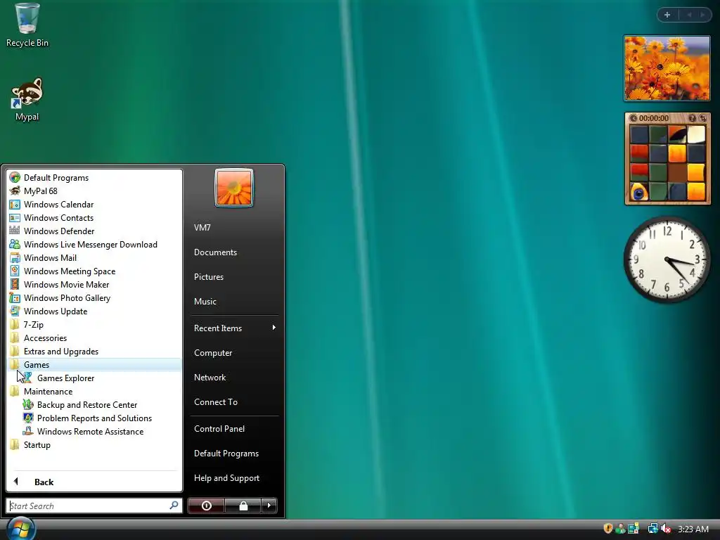The image size is (720, 540).
Task: Click the security shield tray icon
Action: pyautogui.click(x=608, y=529)
